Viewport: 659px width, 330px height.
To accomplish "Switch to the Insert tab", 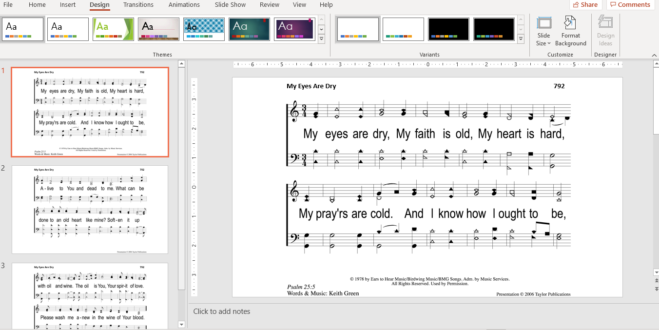I will click(x=68, y=5).
